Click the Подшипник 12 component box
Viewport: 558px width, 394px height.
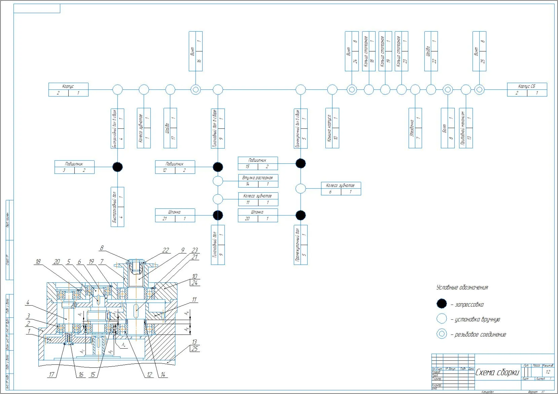175,167
